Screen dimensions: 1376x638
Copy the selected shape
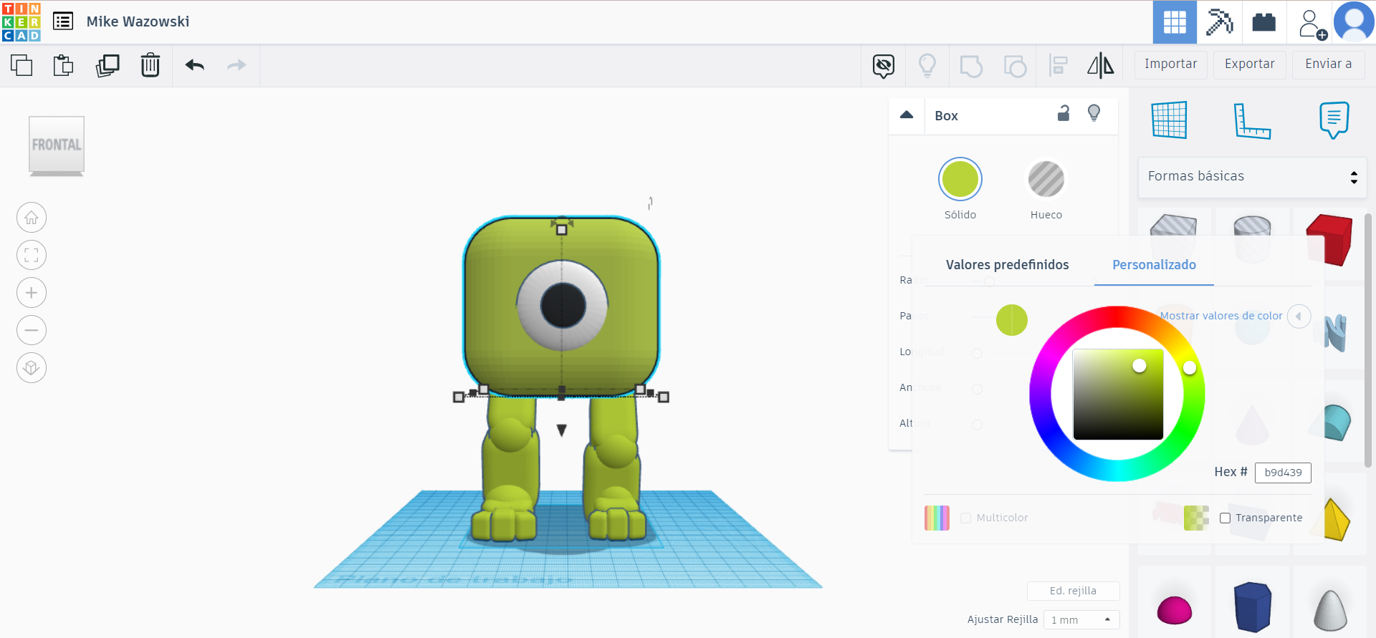[x=21, y=65]
